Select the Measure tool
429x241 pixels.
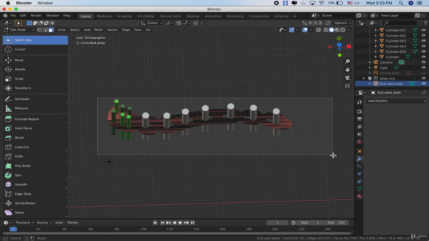[35, 108]
